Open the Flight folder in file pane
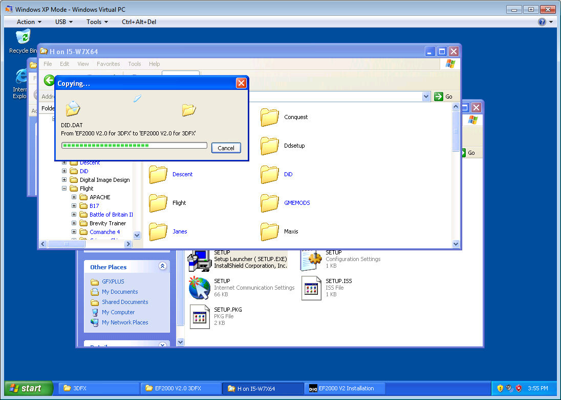The height and width of the screenshot is (400, 561). click(167, 203)
